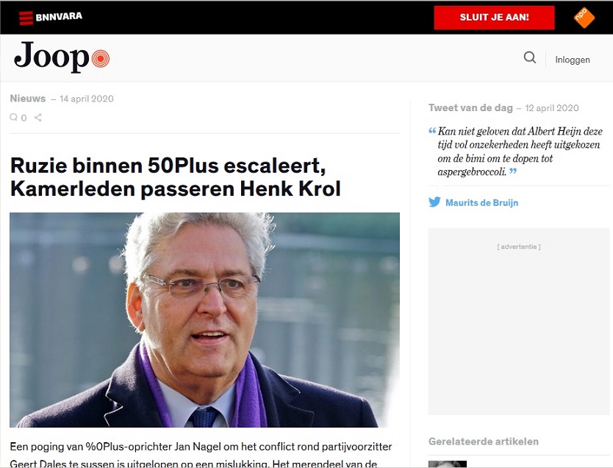
Task: Open the comments speech-bubble icon
Action: 14,117
